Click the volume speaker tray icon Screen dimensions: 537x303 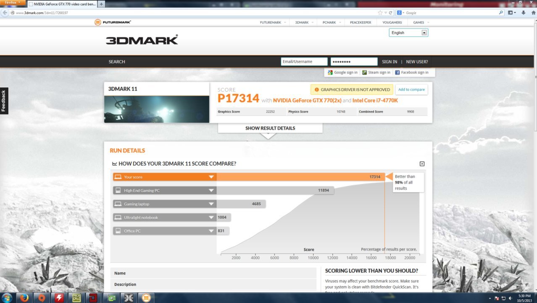[510, 298]
